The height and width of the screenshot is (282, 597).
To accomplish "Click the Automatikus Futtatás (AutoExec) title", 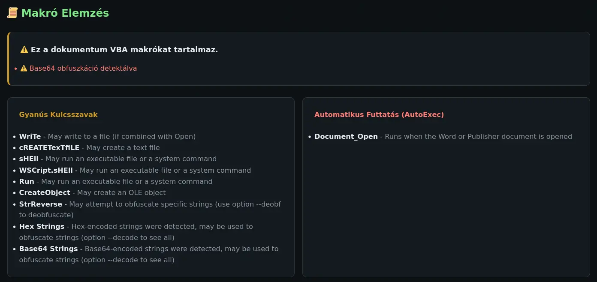I will [379, 115].
